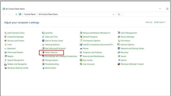Click the Power Options icon
This screenshot has height=96, width=171.
(43, 53)
